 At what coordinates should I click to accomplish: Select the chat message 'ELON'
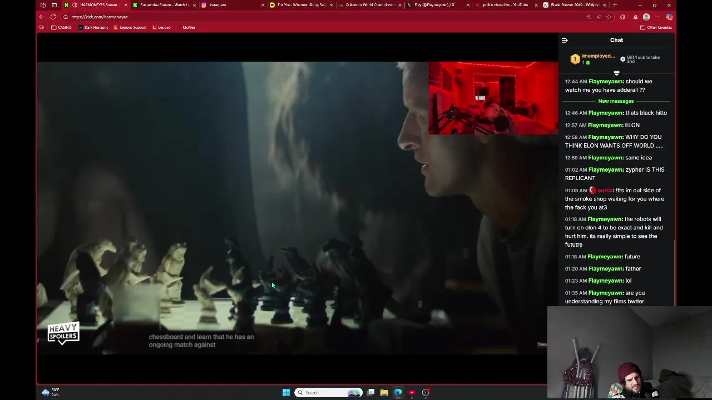[x=632, y=125]
